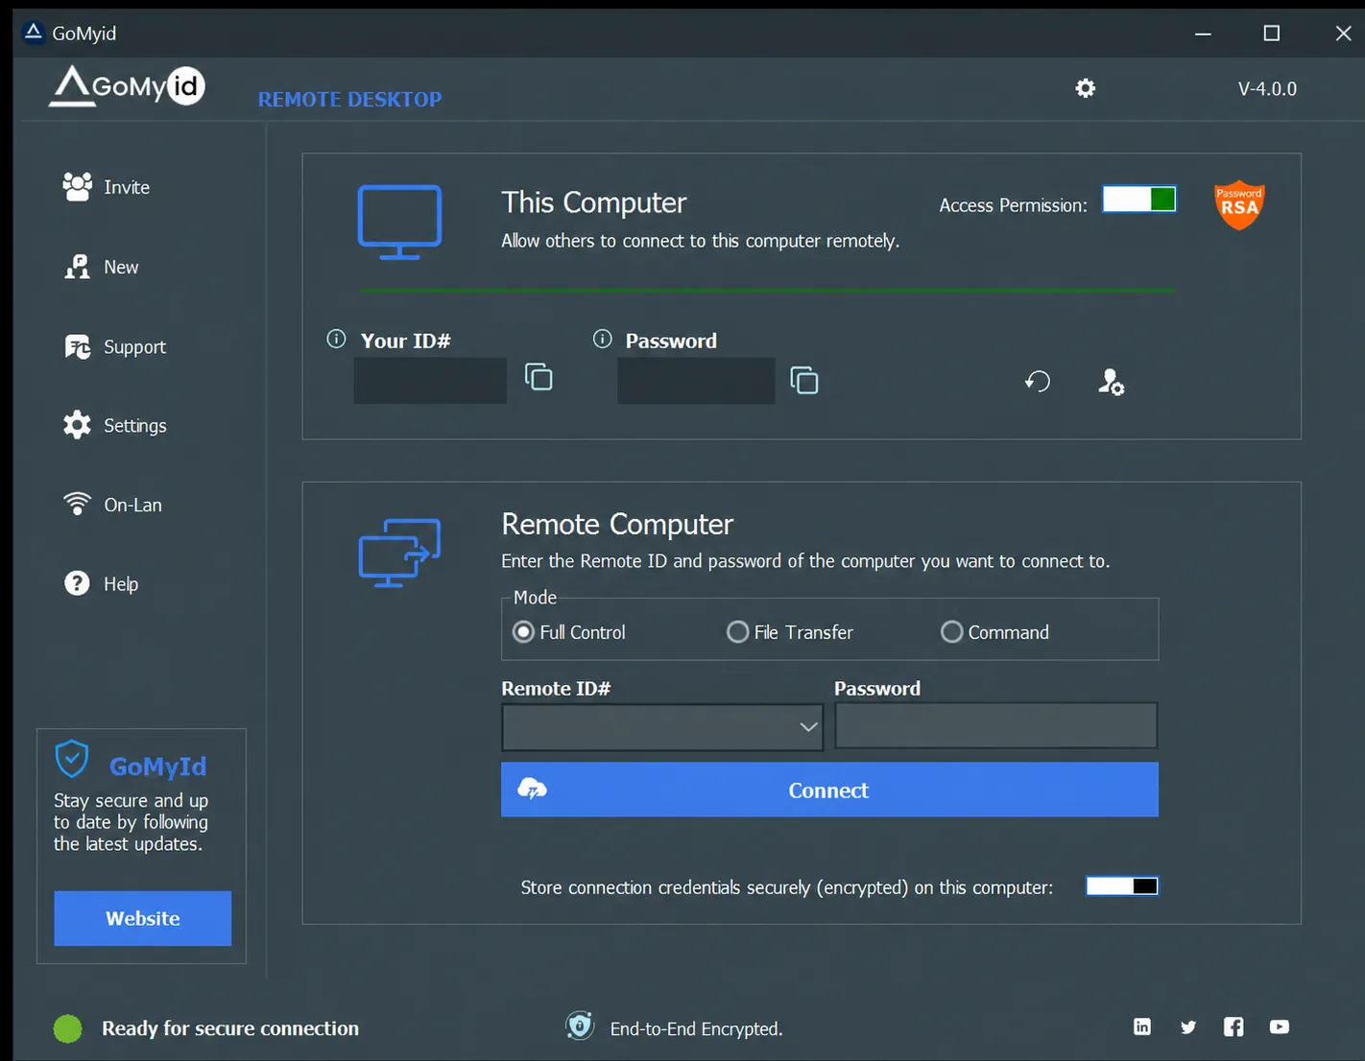This screenshot has height=1061, width=1365.
Task: Open the Help sidebar item
Action: pyautogui.click(x=101, y=583)
